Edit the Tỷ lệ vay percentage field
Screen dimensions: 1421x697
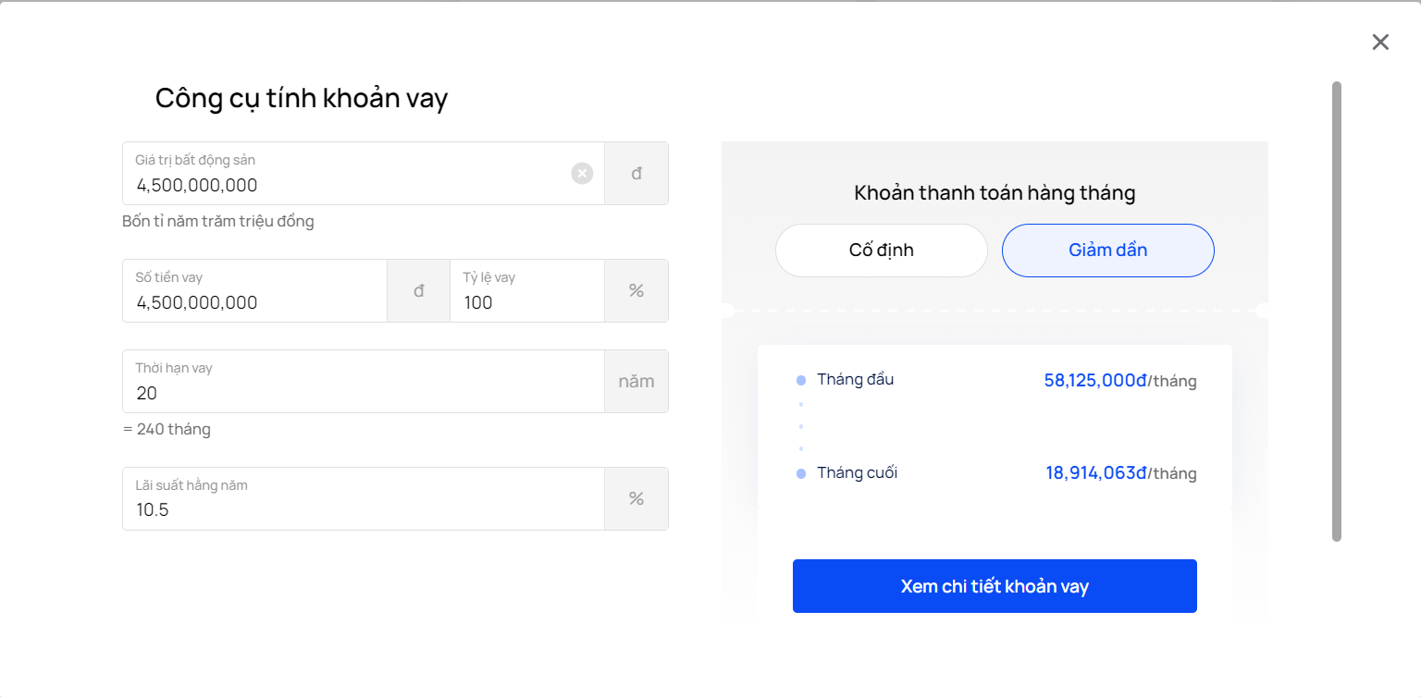pos(527,290)
